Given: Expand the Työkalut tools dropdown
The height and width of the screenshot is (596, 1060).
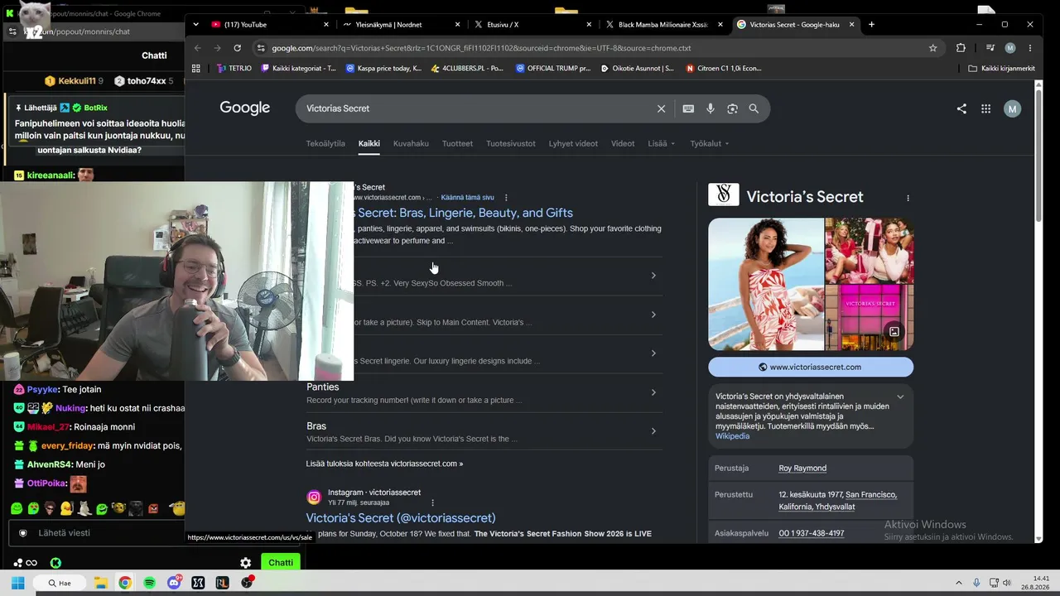Looking at the screenshot, I should coord(710,143).
